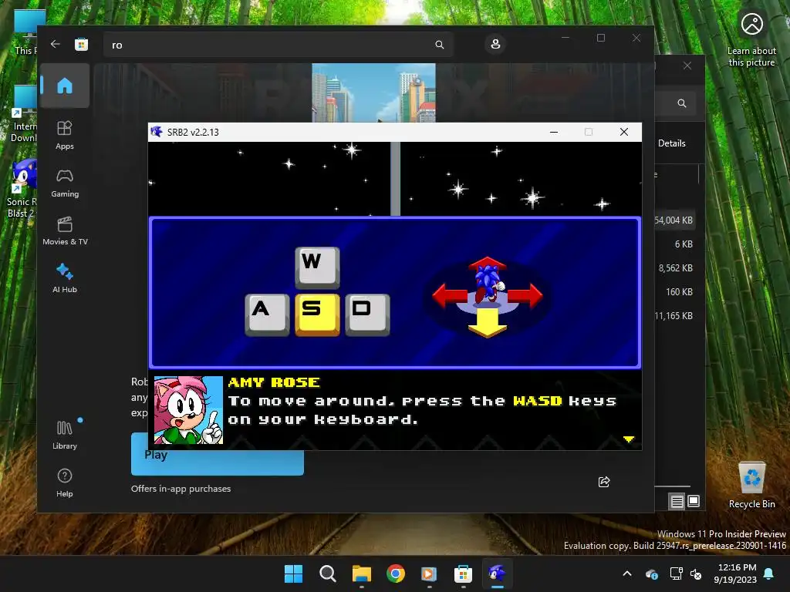Viewport: 790px width, 592px height.
Task: Select the 8,562 KB file size entry
Action: 676,267
